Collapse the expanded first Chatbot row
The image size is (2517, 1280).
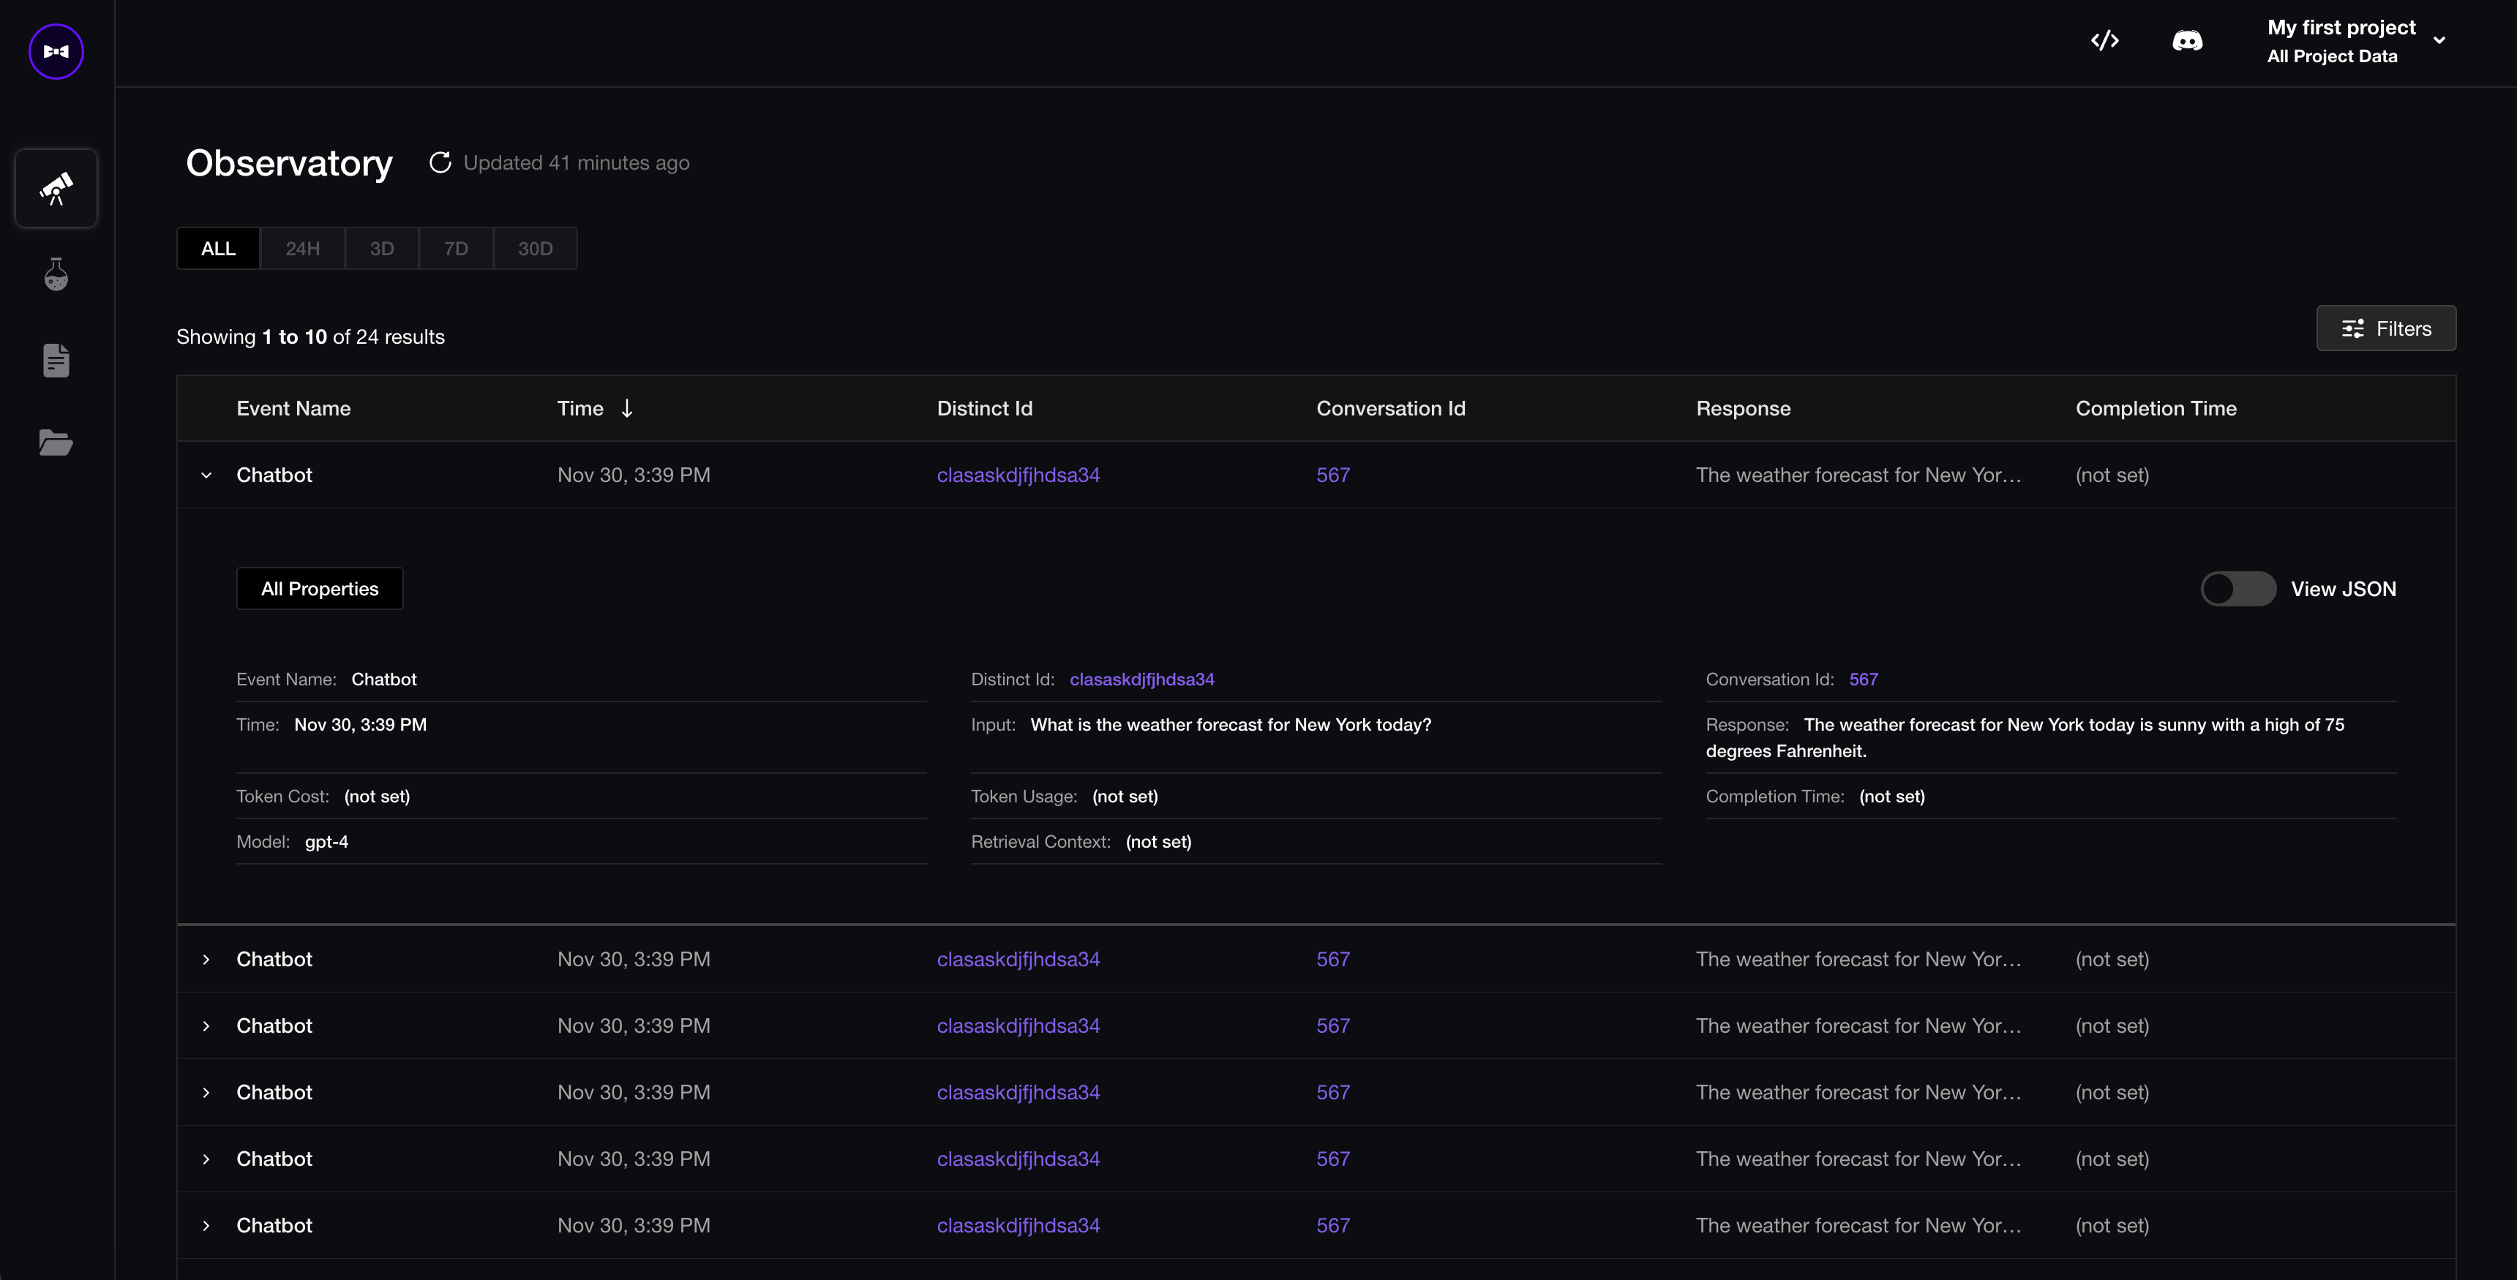206,475
